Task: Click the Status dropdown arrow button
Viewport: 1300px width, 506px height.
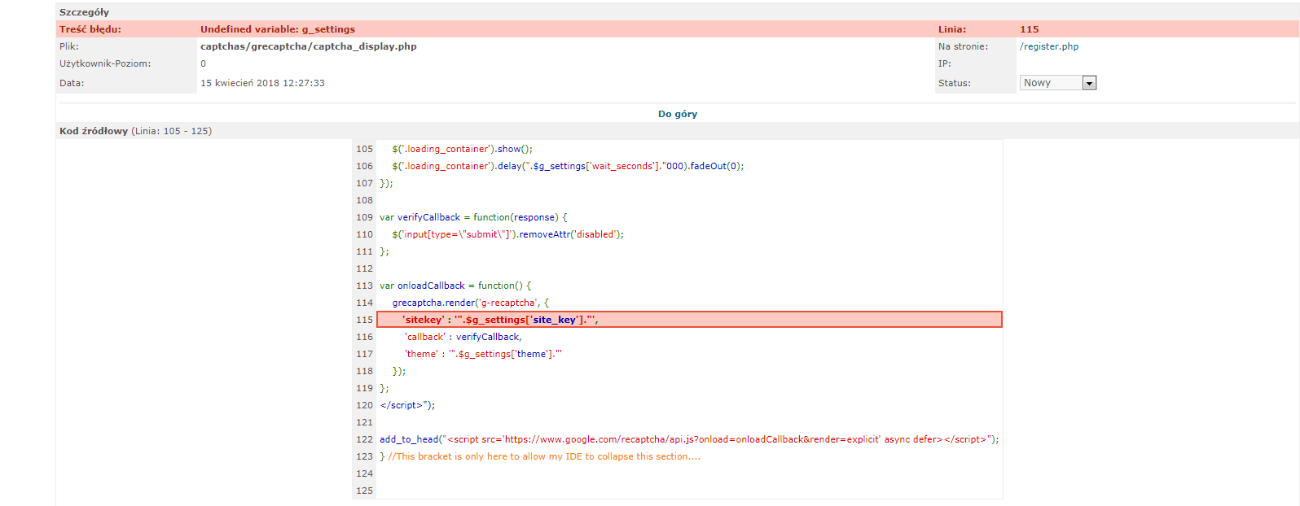Action: tap(1089, 83)
